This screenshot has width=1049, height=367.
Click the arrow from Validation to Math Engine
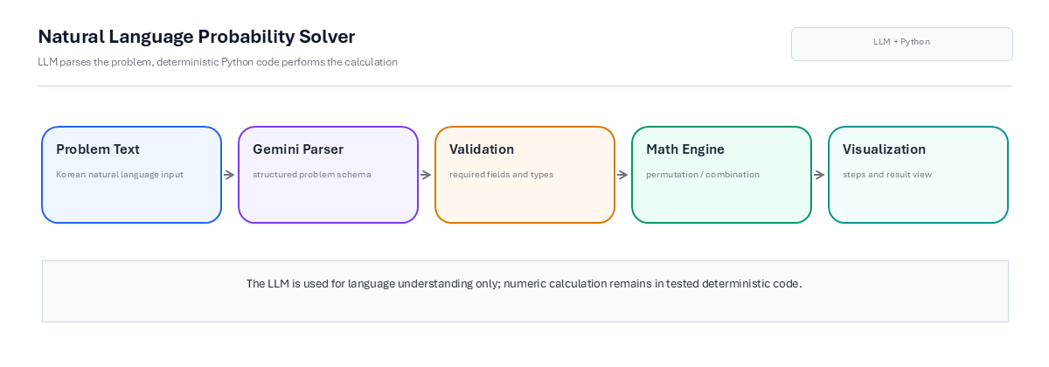pyautogui.click(x=623, y=175)
